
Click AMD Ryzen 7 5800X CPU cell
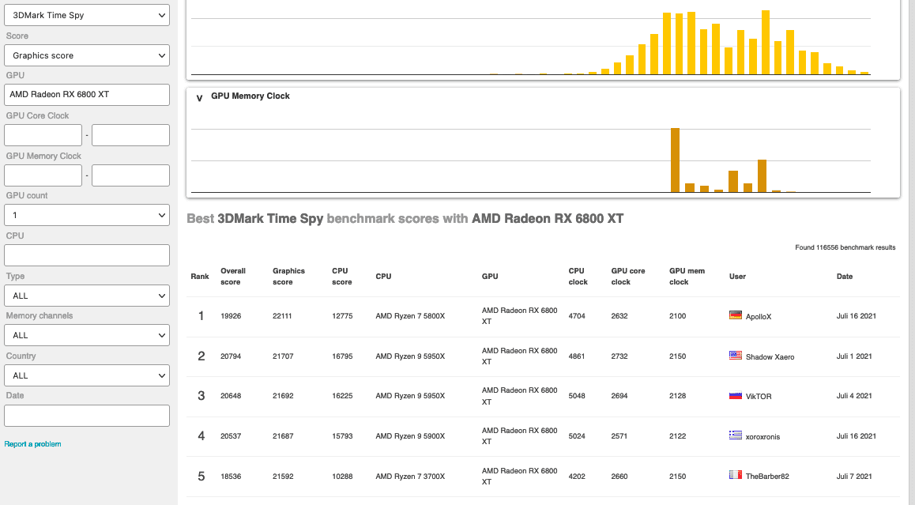coord(410,316)
